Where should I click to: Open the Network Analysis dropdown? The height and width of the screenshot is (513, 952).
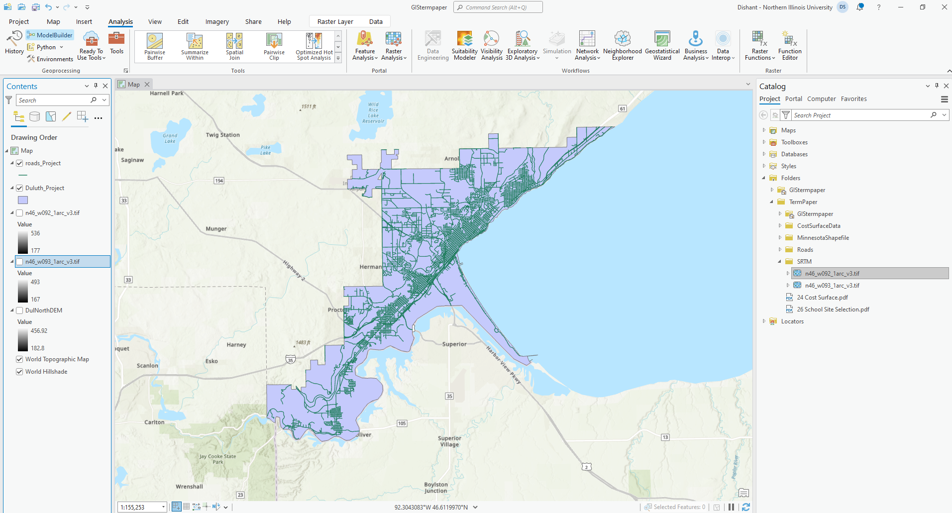[x=587, y=46]
